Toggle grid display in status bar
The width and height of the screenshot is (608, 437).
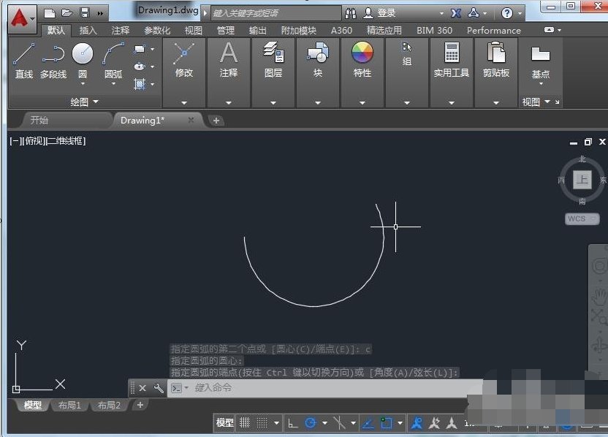(x=245, y=422)
